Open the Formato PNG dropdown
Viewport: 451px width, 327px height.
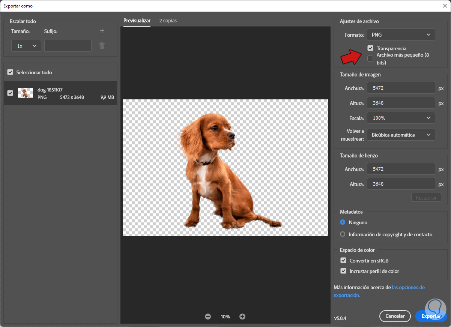point(401,34)
